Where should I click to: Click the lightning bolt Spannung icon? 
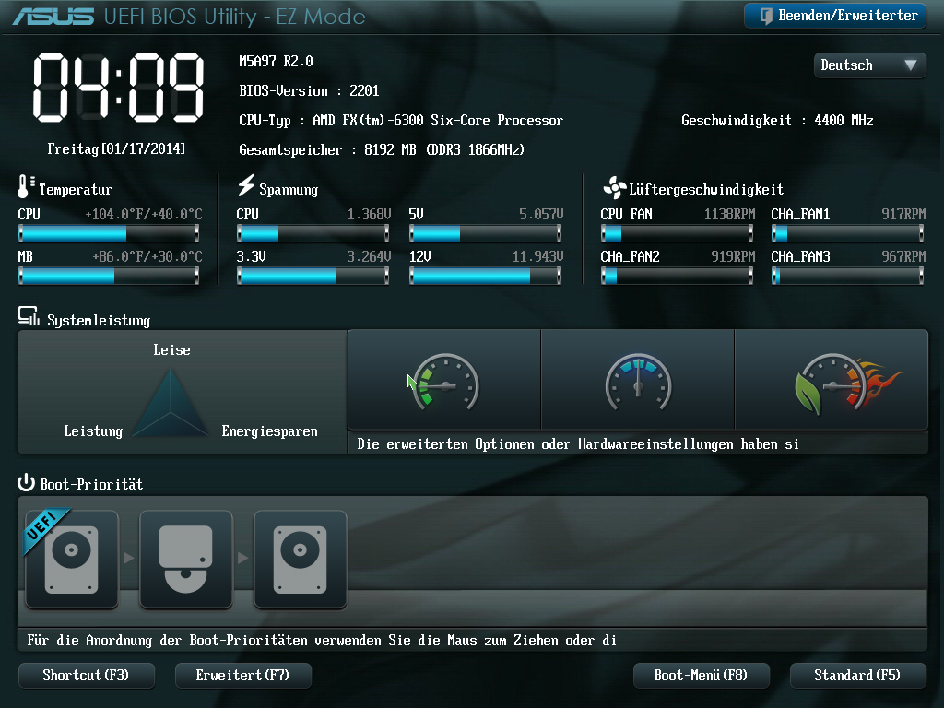pos(245,186)
